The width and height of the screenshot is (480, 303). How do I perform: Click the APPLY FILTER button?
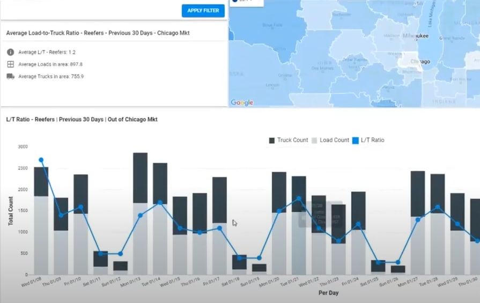[x=203, y=11]
